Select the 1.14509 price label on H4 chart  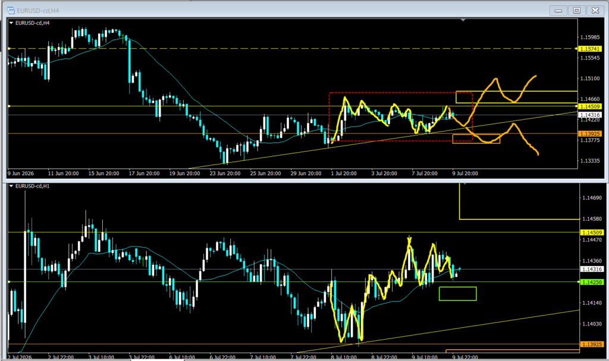coord(590,106)
